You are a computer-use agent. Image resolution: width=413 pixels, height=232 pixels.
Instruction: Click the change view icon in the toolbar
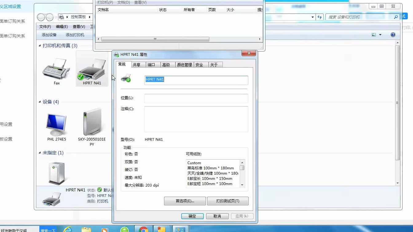[374, 35]
